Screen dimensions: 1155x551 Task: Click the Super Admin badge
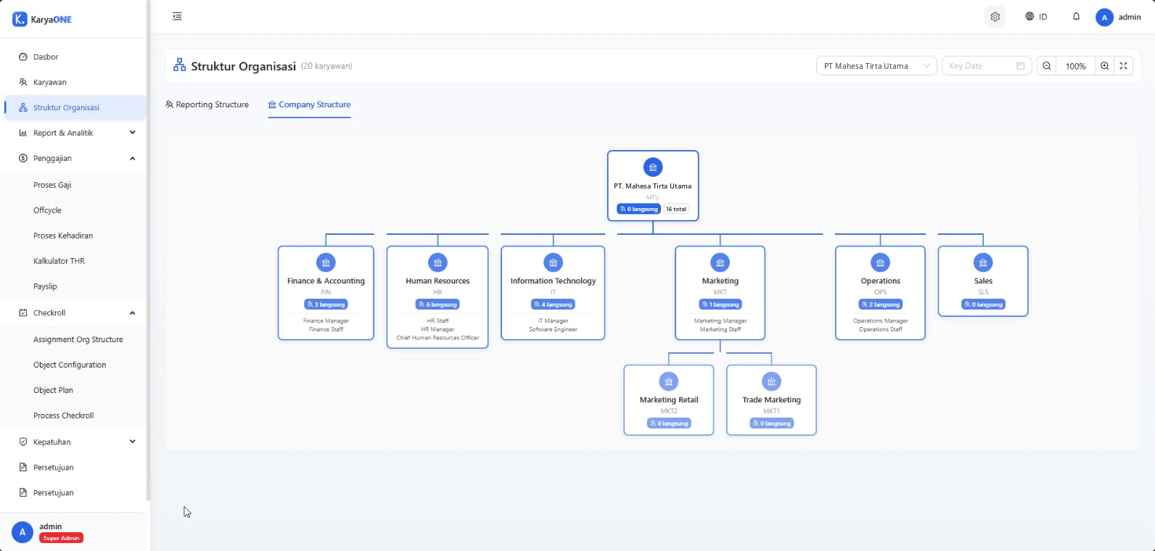pyautogui.click(x=62, y=538)
